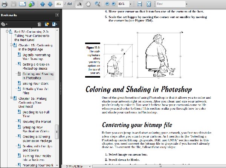
Task: Open Chapter 16: Making Cartooning Your Livelihood
Action: click(x=32, y=102)
